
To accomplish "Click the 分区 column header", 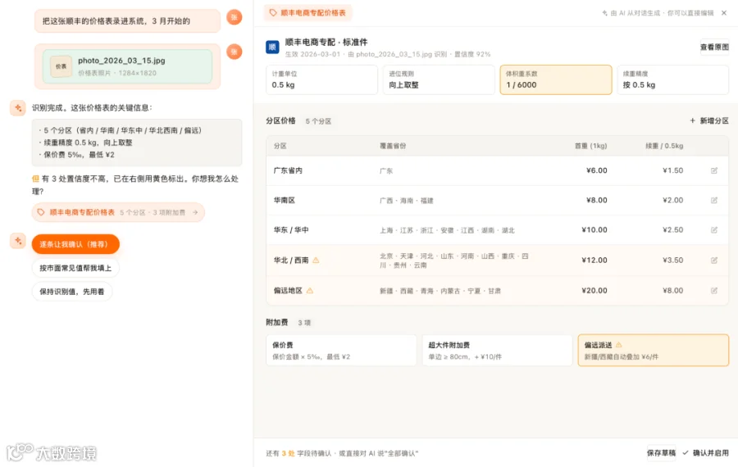I will (280, 147).
